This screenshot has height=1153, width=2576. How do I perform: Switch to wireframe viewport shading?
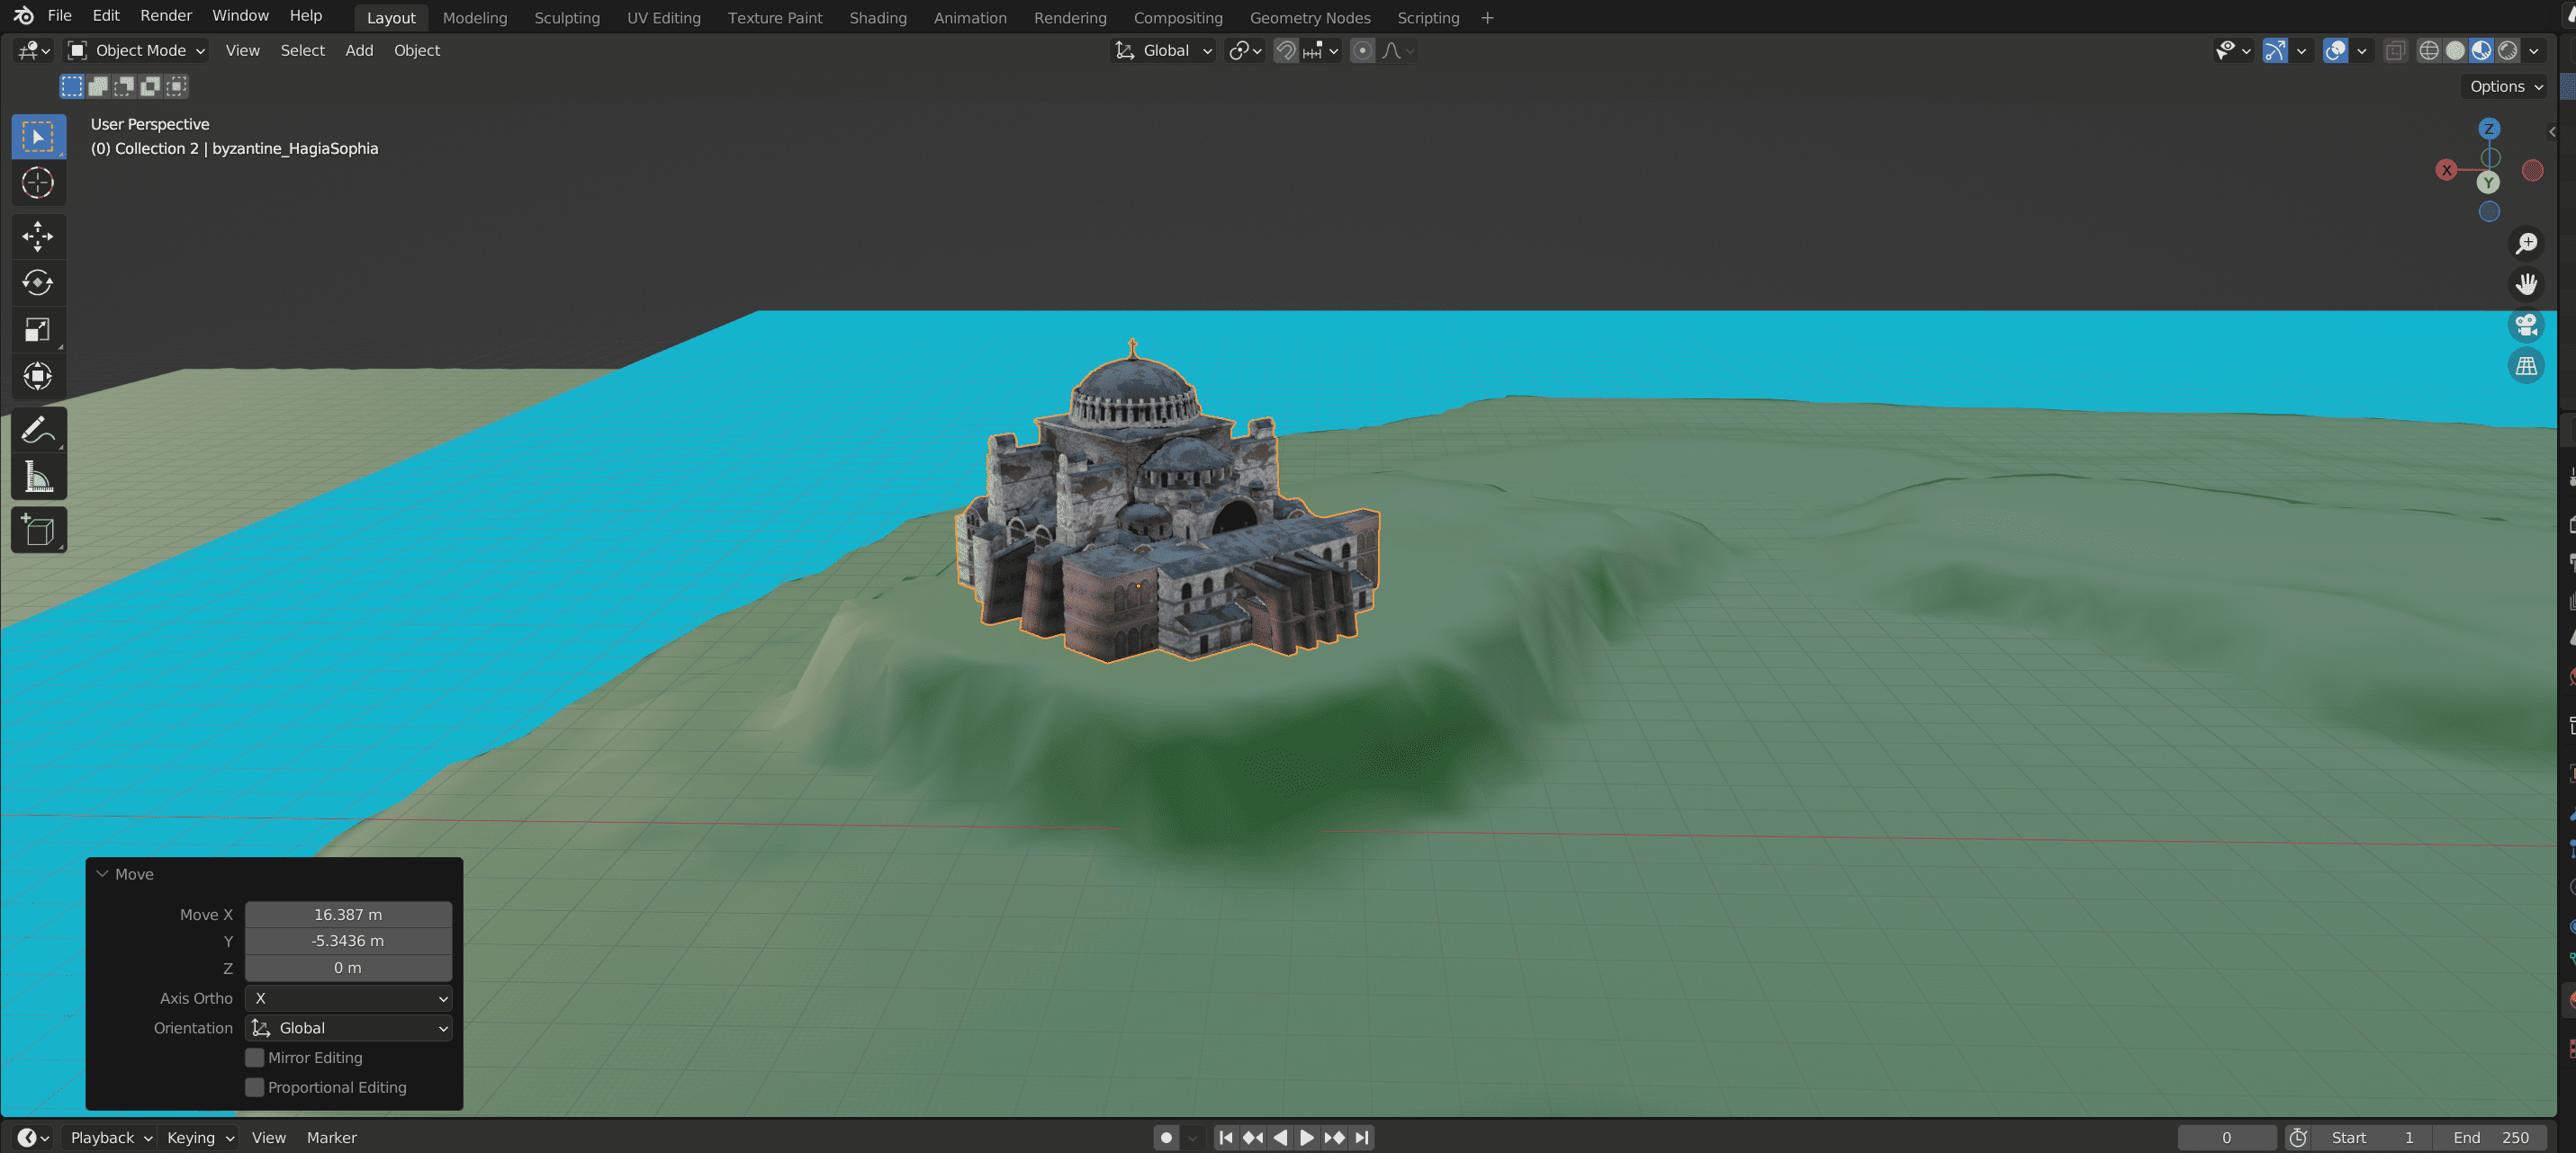[2429, 51]
